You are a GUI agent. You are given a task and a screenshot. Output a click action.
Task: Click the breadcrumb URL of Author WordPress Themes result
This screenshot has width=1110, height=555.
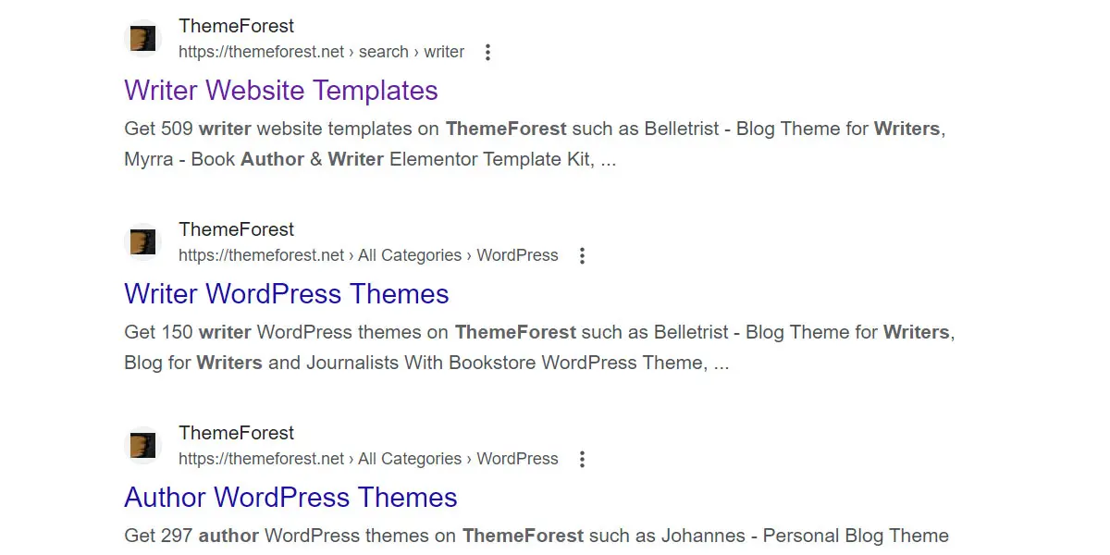(x=368, y=459)
